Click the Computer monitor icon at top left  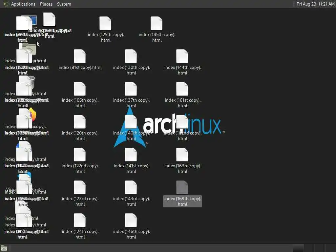[x=34, y=21]
